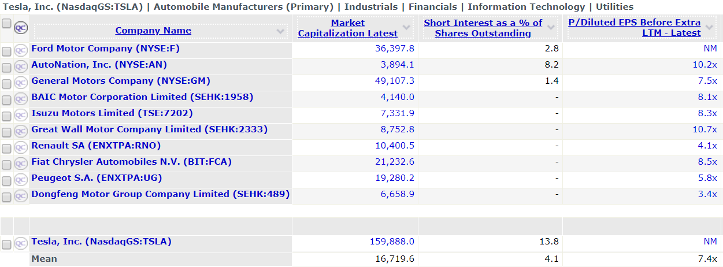
Task: Open the QC icon for Isuzu Motors Limited
Action: point(21,116)
